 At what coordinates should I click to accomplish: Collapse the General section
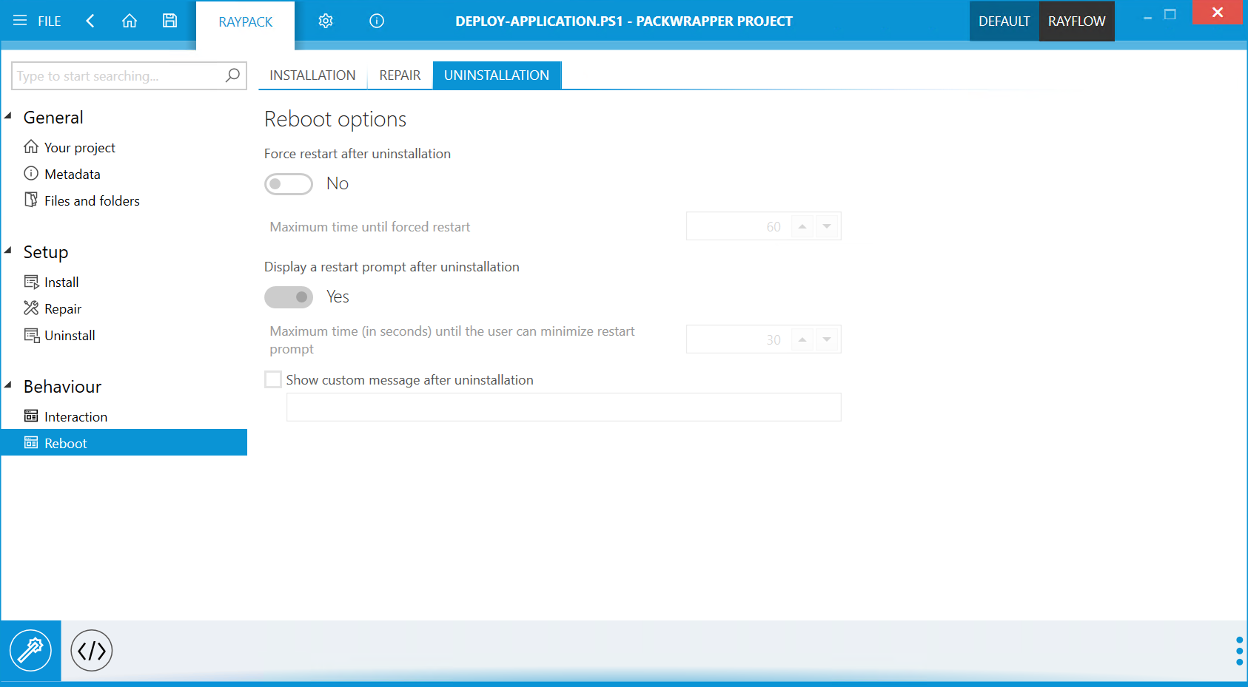(8, 116)
